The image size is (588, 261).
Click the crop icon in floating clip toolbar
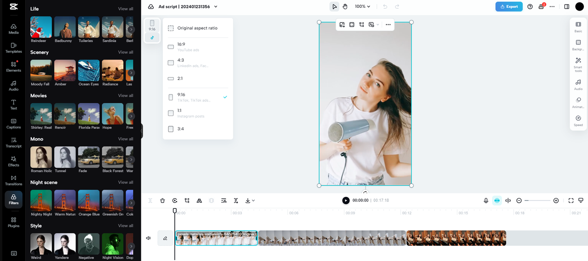pos(361,25)
